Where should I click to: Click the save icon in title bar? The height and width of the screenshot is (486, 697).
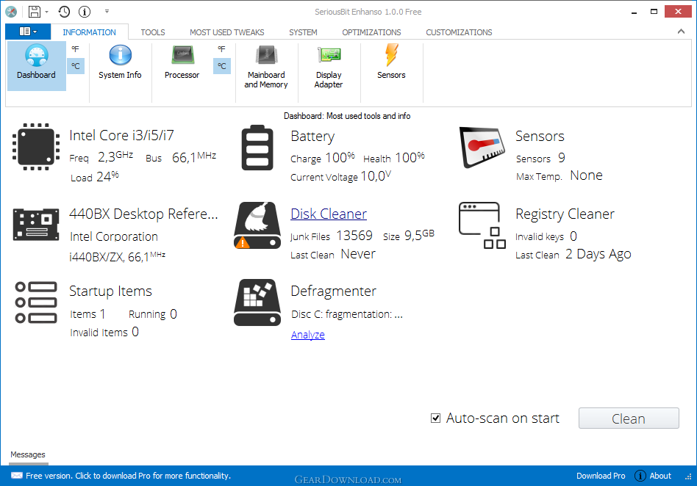[35, 12]
